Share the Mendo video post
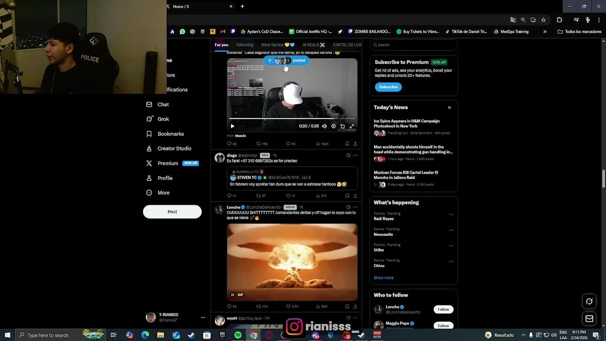 click(x=355, y=144)
